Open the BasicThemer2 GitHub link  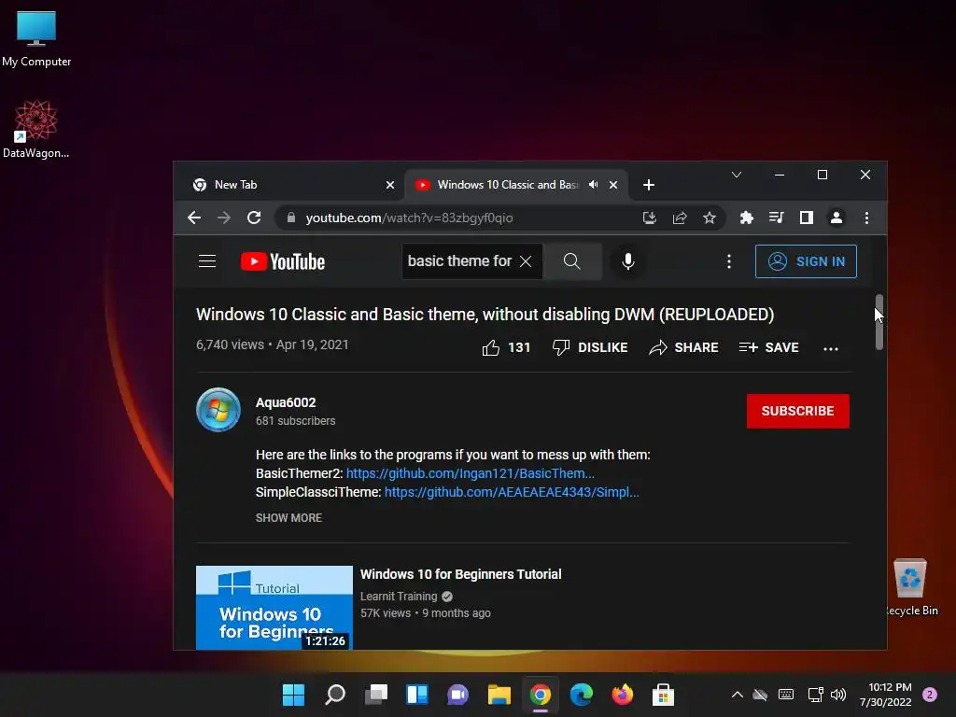471,473
